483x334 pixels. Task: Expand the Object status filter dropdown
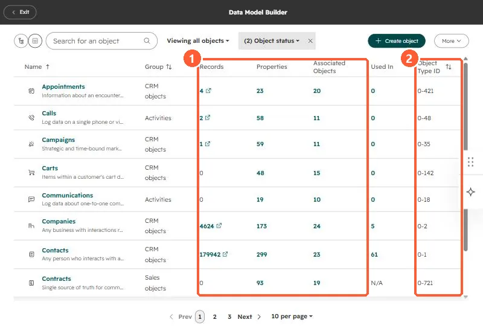click(271, 40)
